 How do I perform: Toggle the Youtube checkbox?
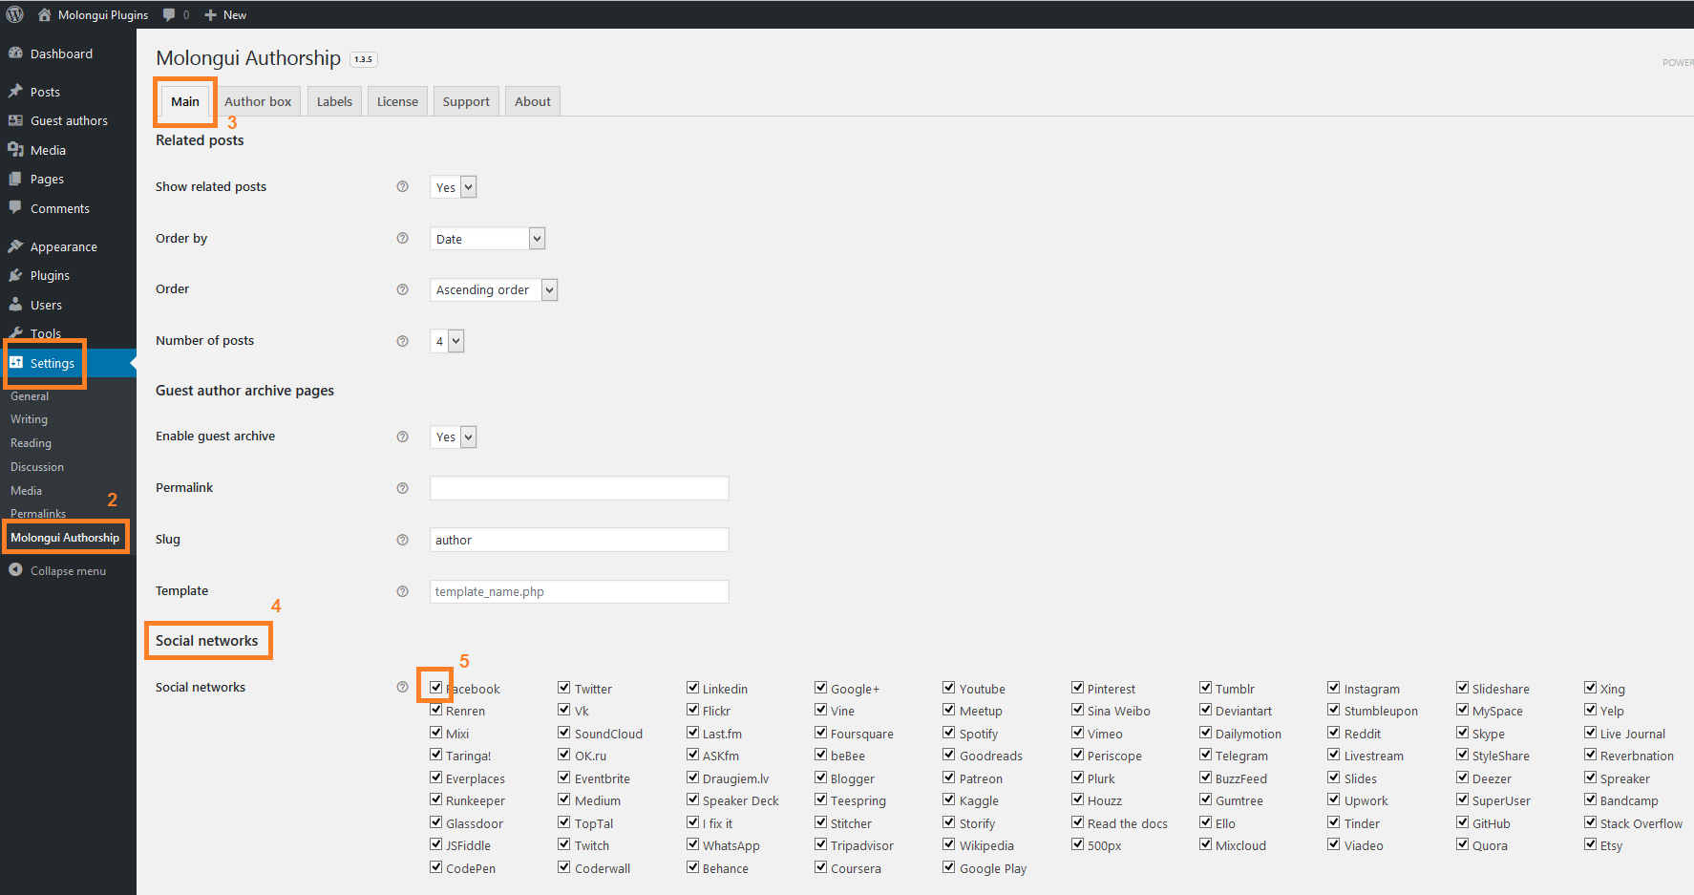tap(949, 687)
